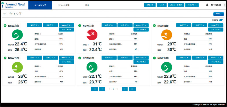Click the green check icon beside NSW五郎

click(5, 58)
